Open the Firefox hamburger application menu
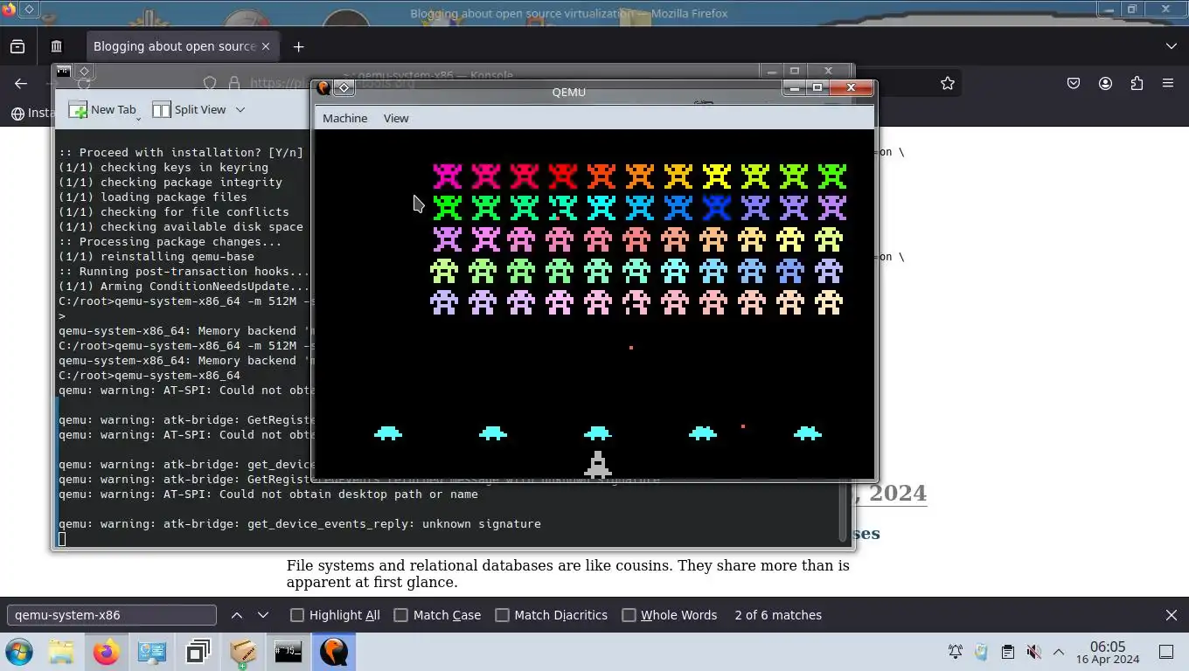The height and width of the screenshot is (671, 1189). click(x=1168, y=84)
